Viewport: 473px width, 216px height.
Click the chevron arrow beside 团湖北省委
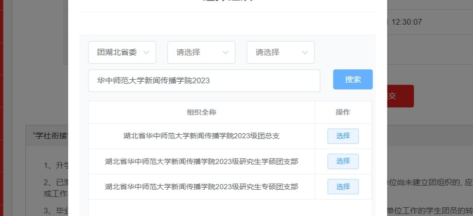pos(146,52)
